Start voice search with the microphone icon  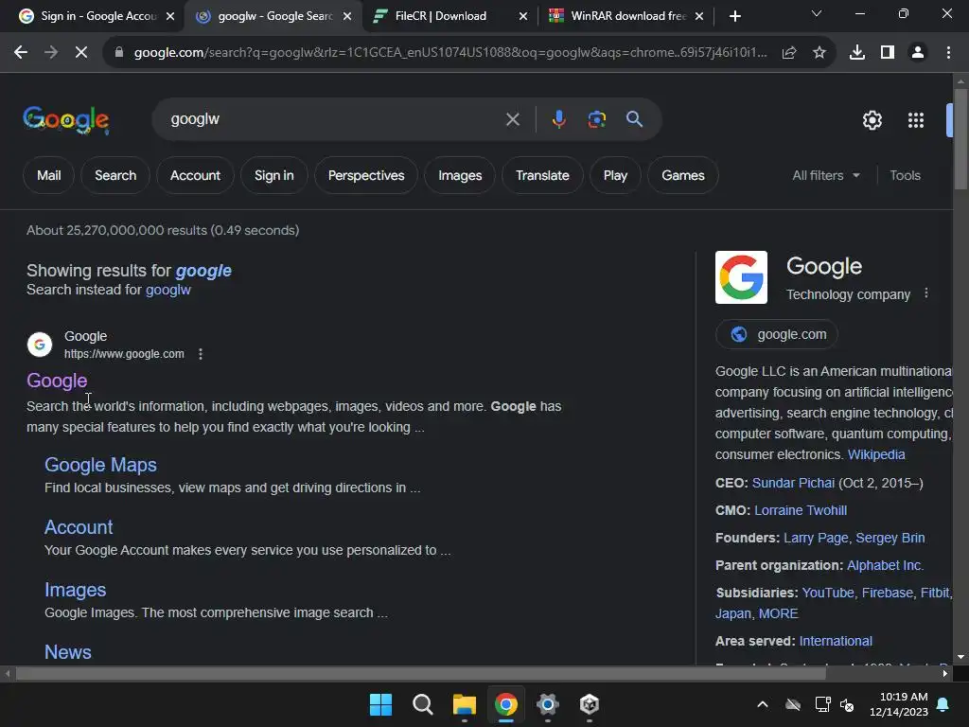[558, 119]
